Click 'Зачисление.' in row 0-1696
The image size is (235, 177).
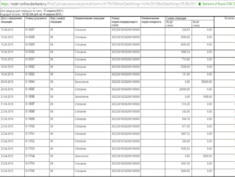point(82,97)
